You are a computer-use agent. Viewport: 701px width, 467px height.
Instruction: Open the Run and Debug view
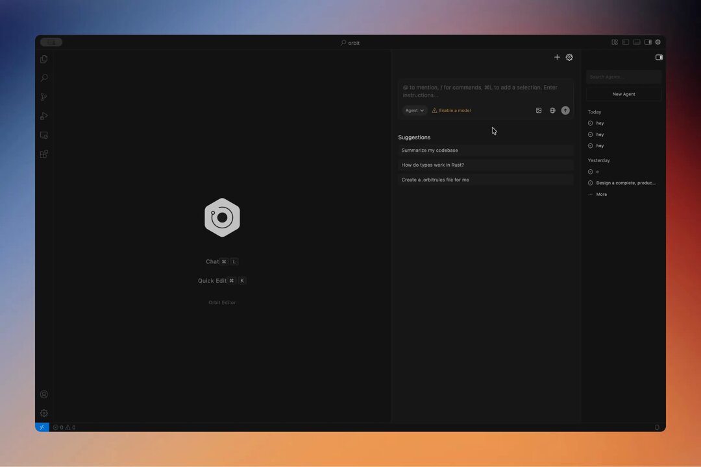pyautogui.click(x=44, y=116)
